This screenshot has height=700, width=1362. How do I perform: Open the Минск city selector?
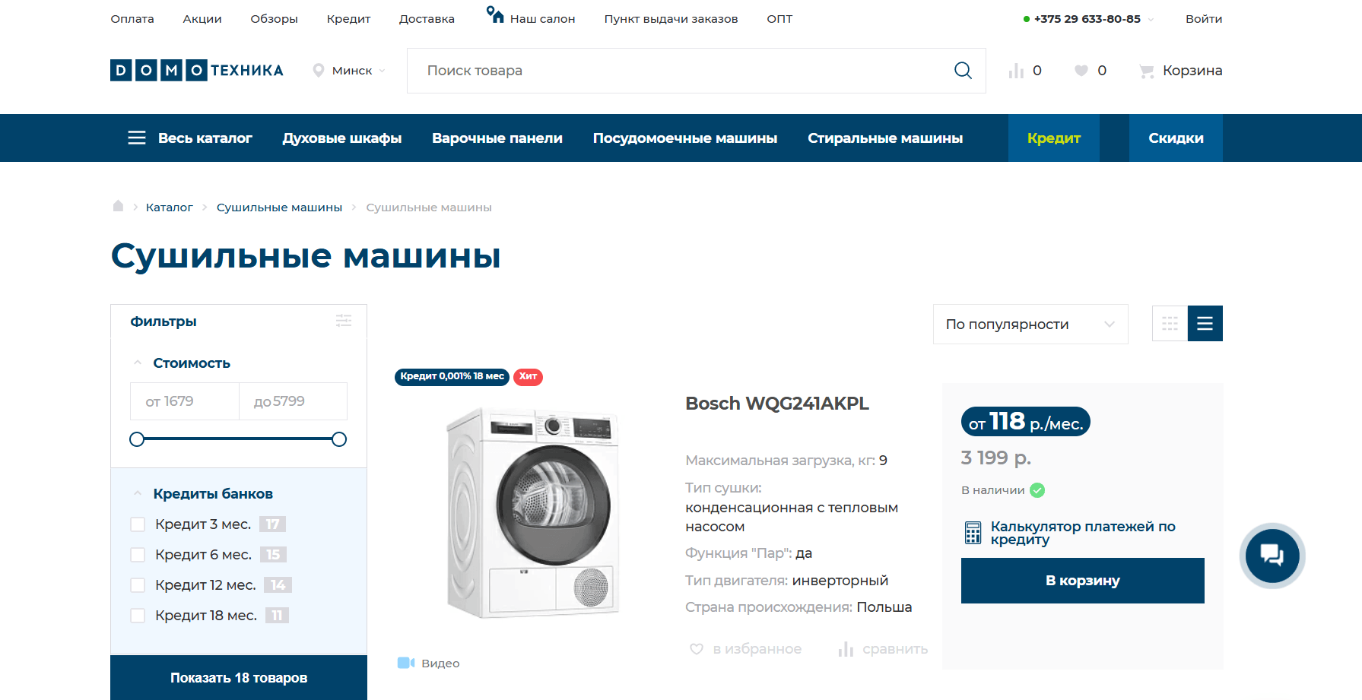(350, 71)
